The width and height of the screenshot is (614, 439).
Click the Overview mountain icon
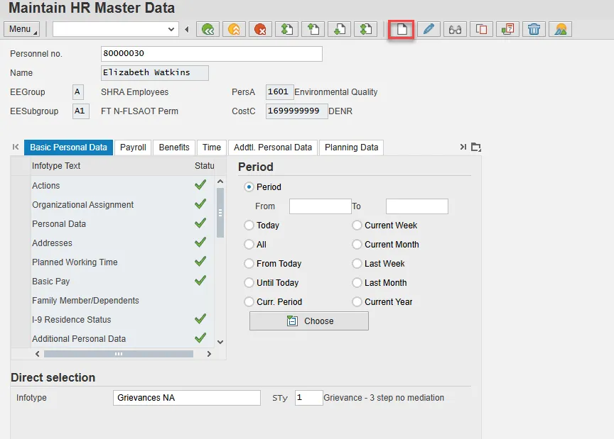coord(561,29)
